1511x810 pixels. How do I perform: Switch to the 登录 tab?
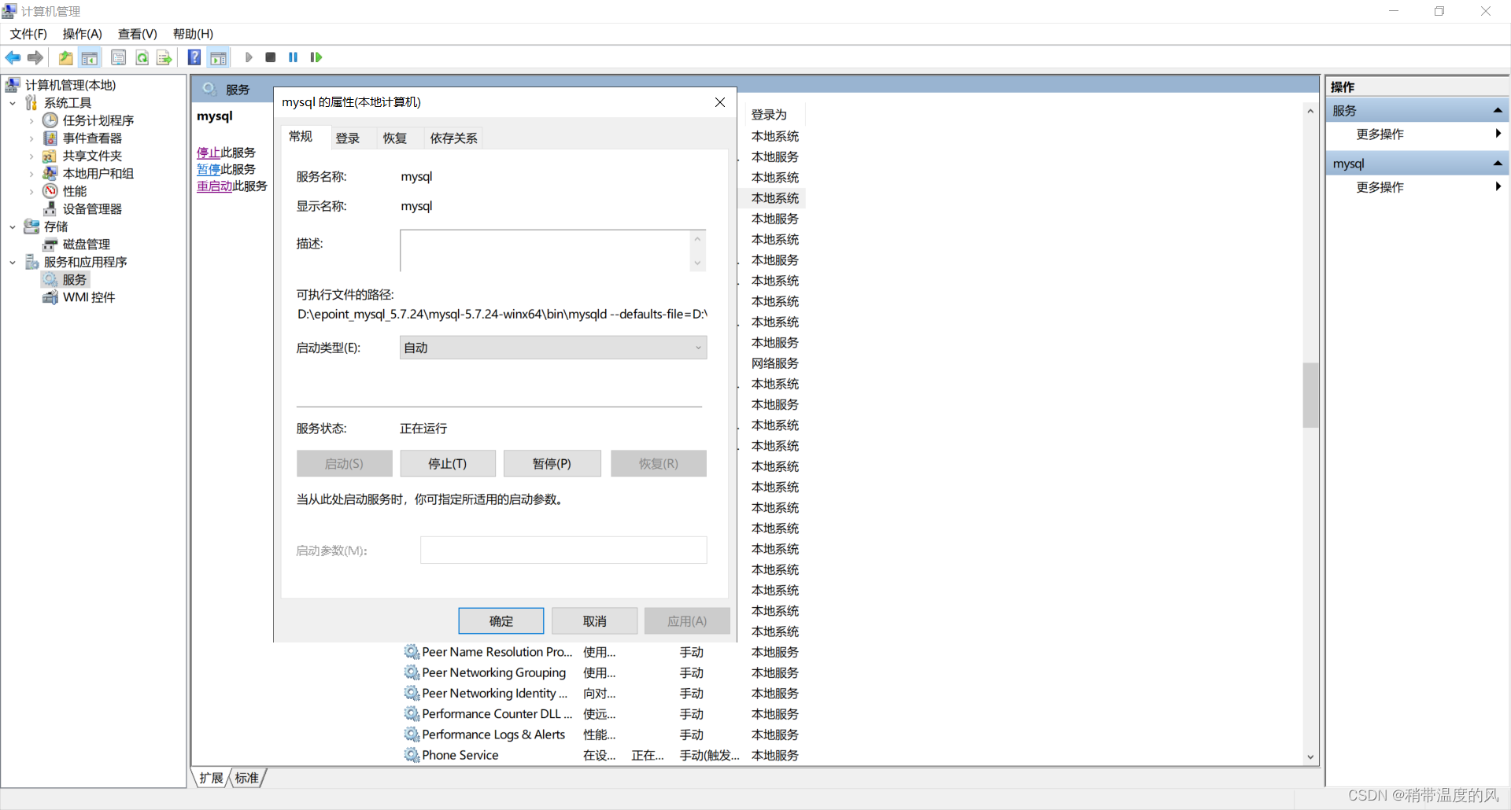(x=348, y=138)
